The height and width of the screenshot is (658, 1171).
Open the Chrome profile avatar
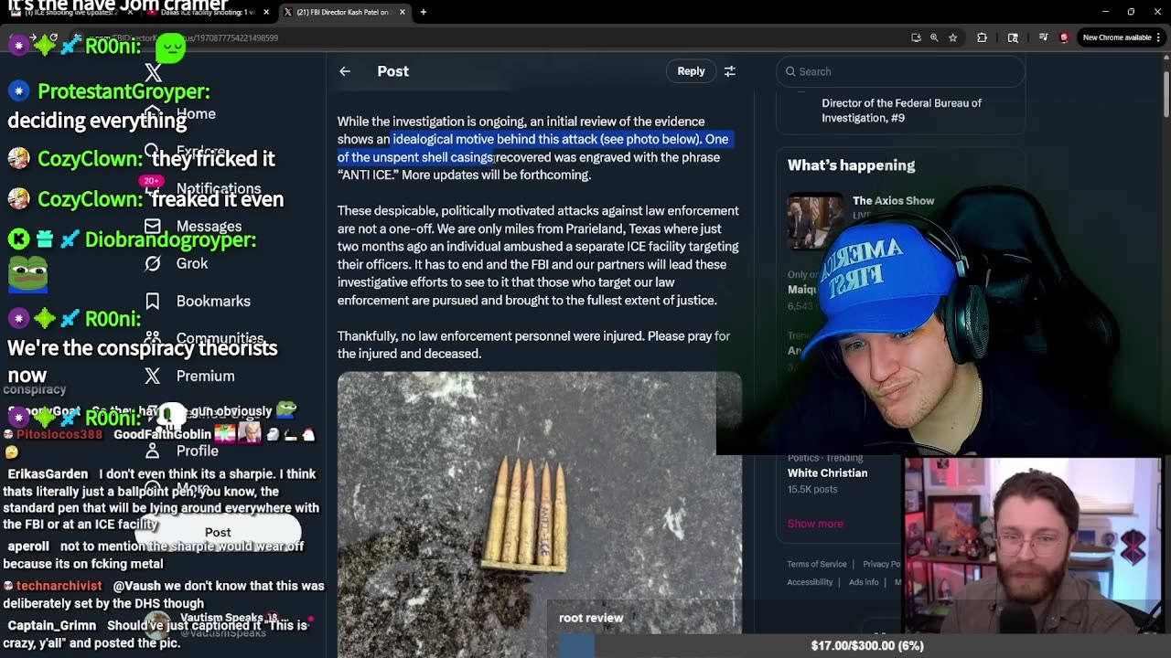pos(1064,37)
